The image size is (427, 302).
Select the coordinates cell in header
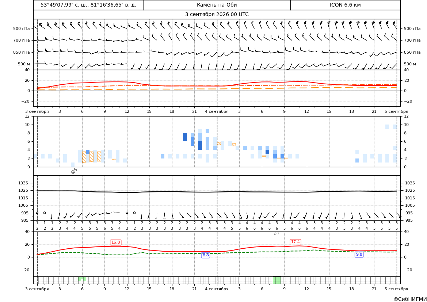pos(88,5)
